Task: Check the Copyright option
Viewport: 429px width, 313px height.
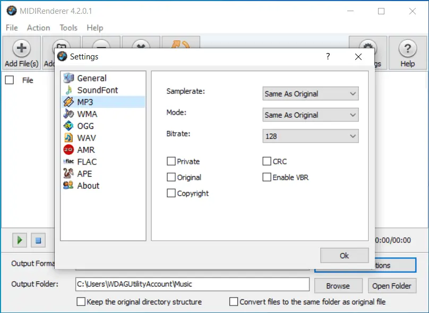Action: 171,193
